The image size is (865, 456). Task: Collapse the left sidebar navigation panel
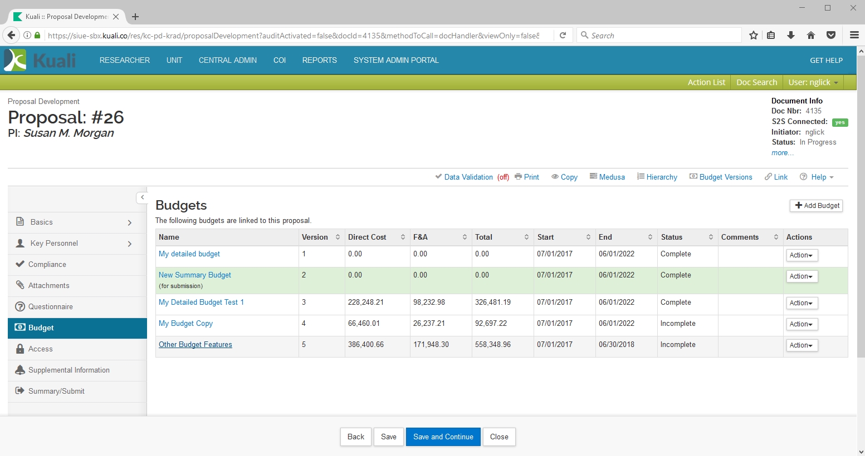(x=142, y=197)
